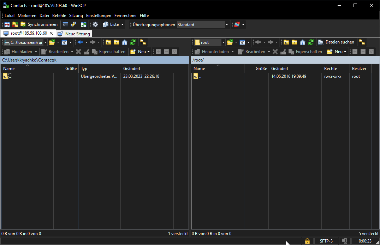Viewport: 380px width, 245px height.
Task: Go to remote home directory icon
Action: [302, 42]
